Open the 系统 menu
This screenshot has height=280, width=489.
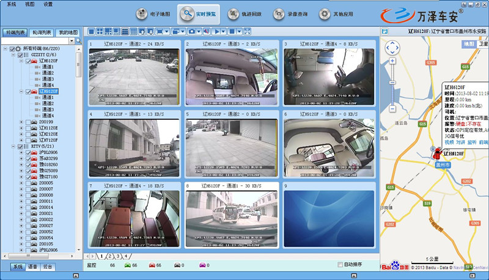click(11, 4)
